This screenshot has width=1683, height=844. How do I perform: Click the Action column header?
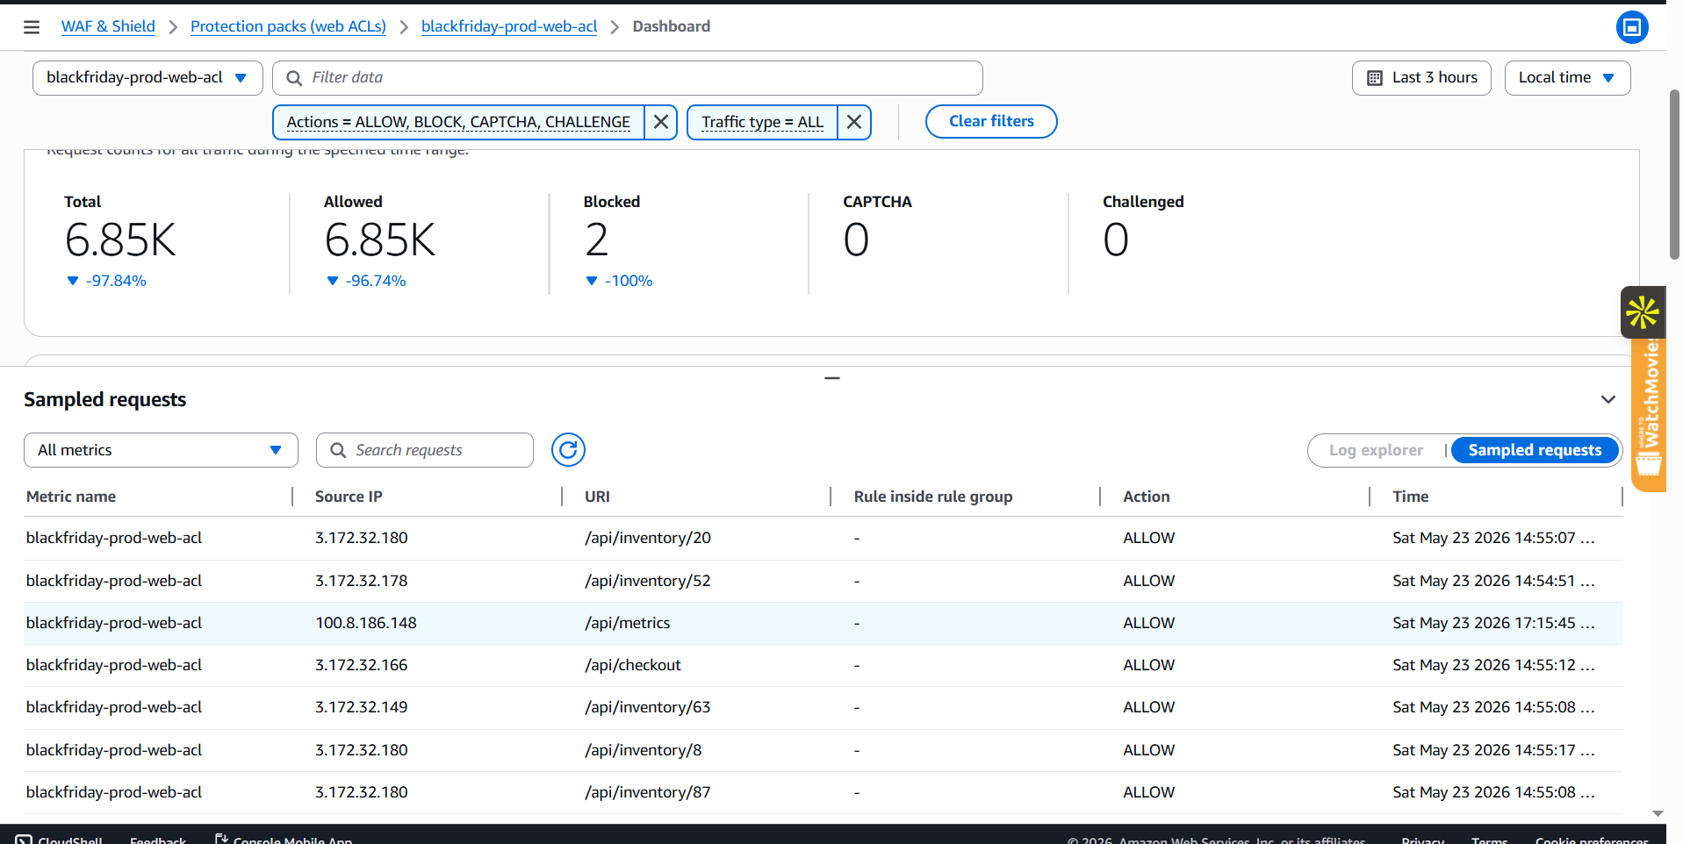[x=1147, y=497]
